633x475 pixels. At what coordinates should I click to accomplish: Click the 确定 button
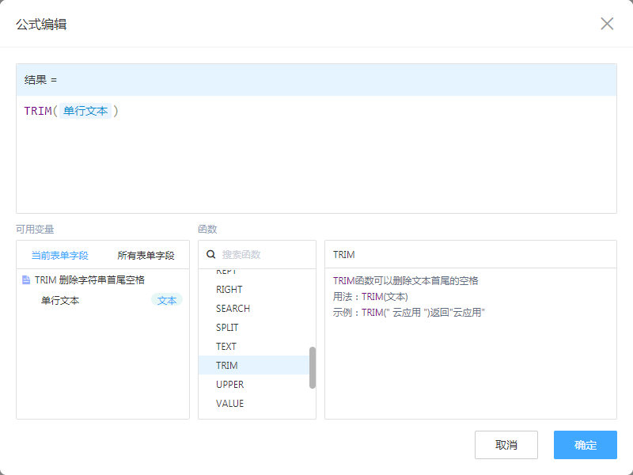coord(585,445)
